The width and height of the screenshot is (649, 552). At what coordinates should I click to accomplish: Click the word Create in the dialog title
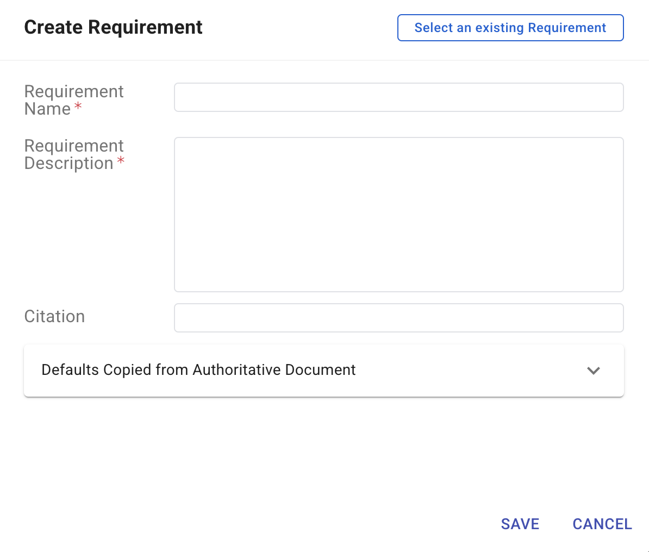(54, 27)
